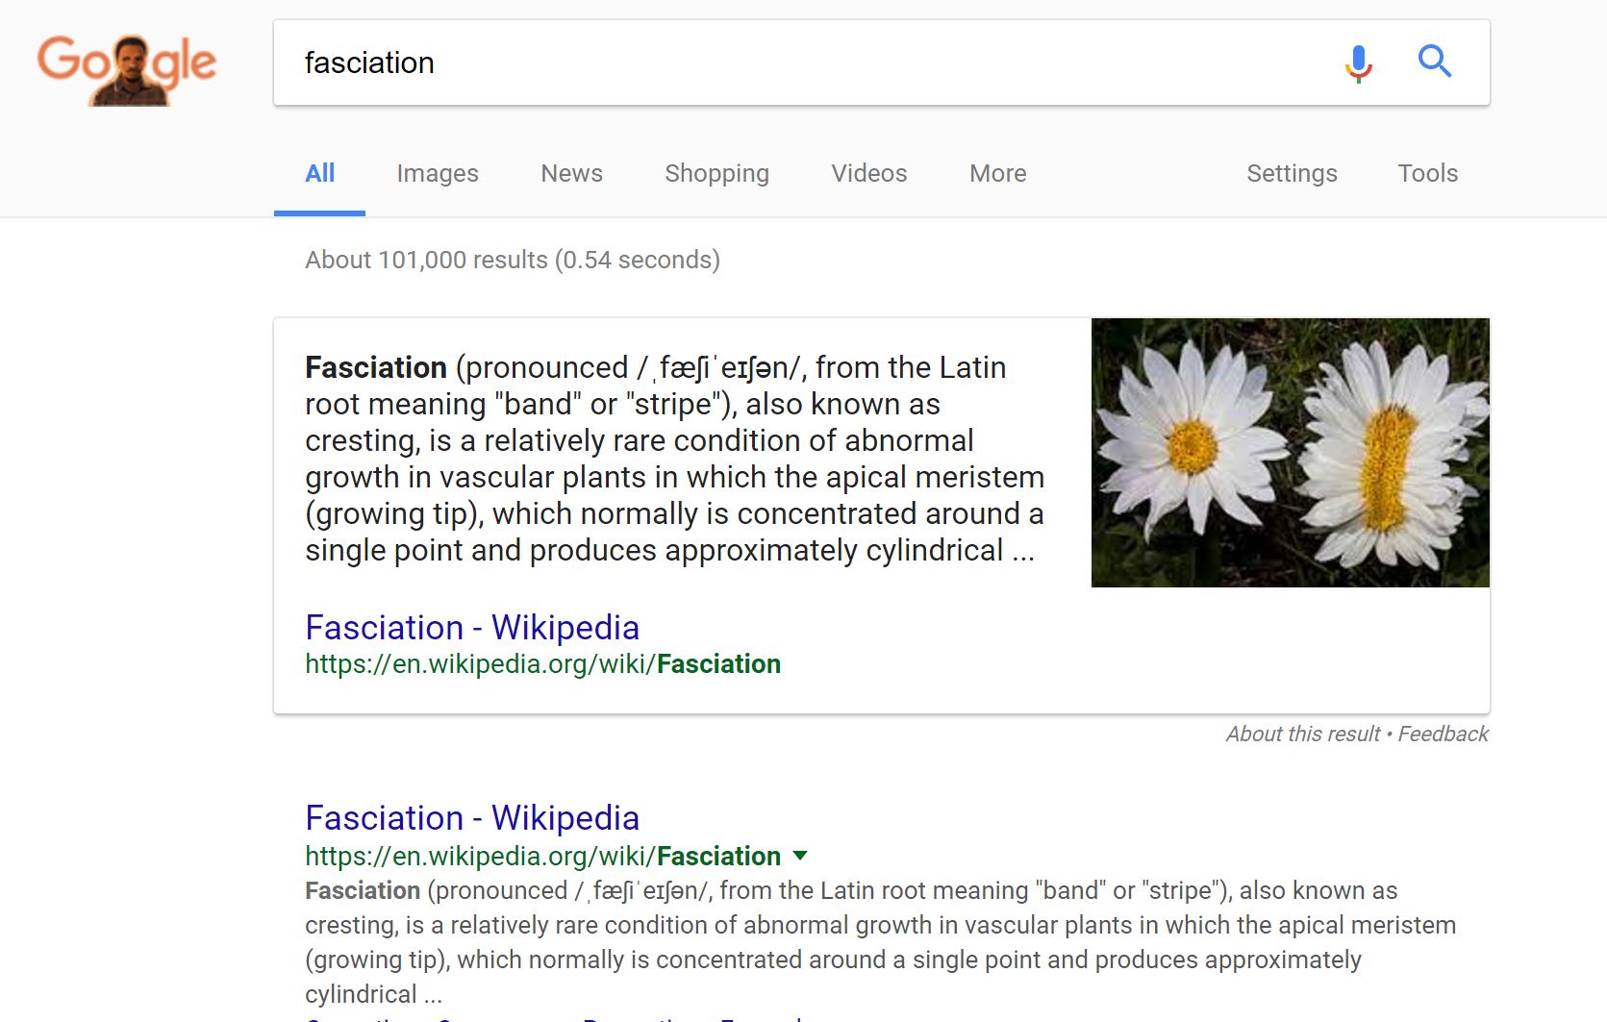The width and height of the screenshot is (1607, 1022).
Task: Click the "About this result" link
Action: (1302, 735)
